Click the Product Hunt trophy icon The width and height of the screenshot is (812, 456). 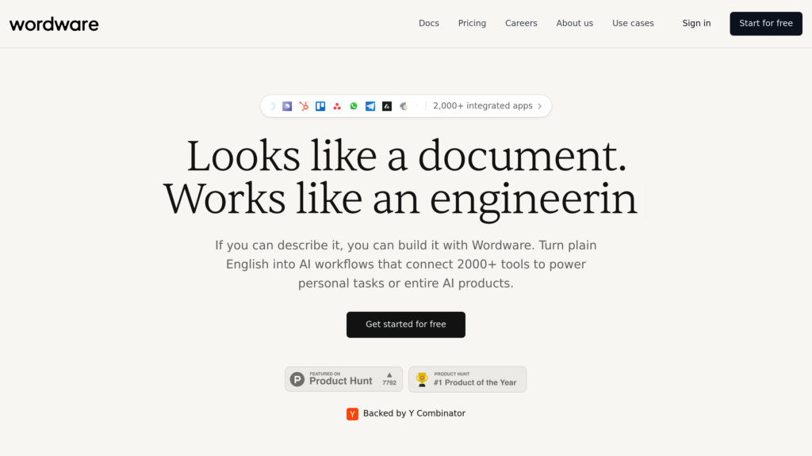click(x=422, y=379)
